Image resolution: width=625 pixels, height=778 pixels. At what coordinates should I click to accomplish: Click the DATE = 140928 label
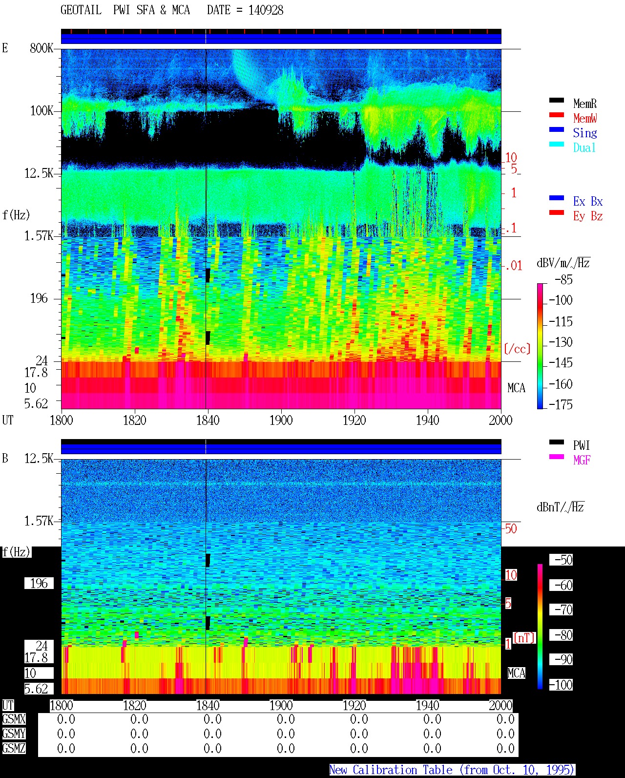tap(245, 10)
